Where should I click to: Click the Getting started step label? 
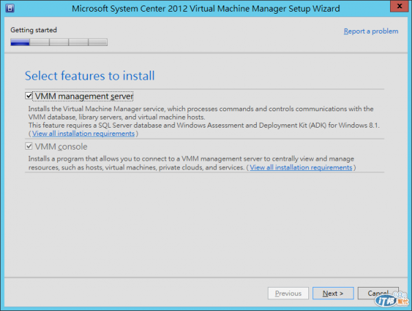click(x=34, y=30)
